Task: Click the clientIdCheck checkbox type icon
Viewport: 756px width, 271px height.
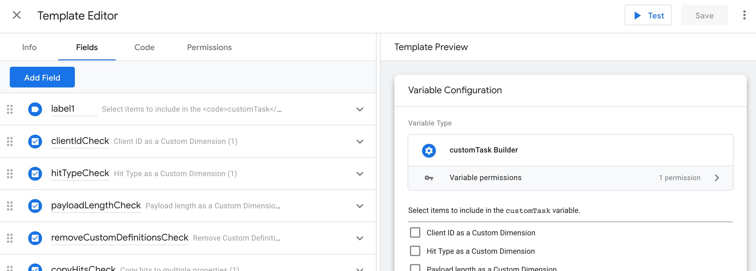Action: tap(35, 142)
